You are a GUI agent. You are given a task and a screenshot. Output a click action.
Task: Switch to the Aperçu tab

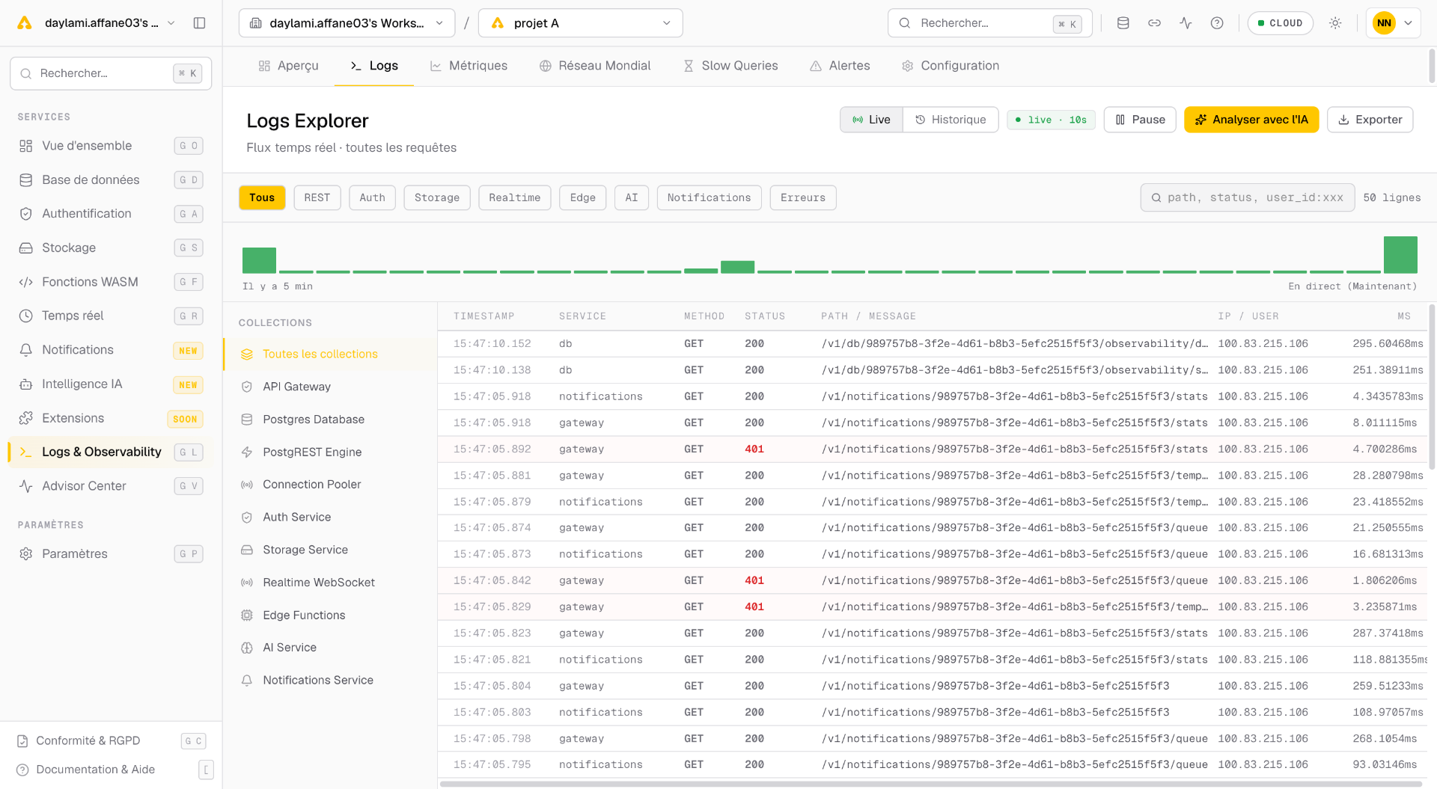(288, 66)
